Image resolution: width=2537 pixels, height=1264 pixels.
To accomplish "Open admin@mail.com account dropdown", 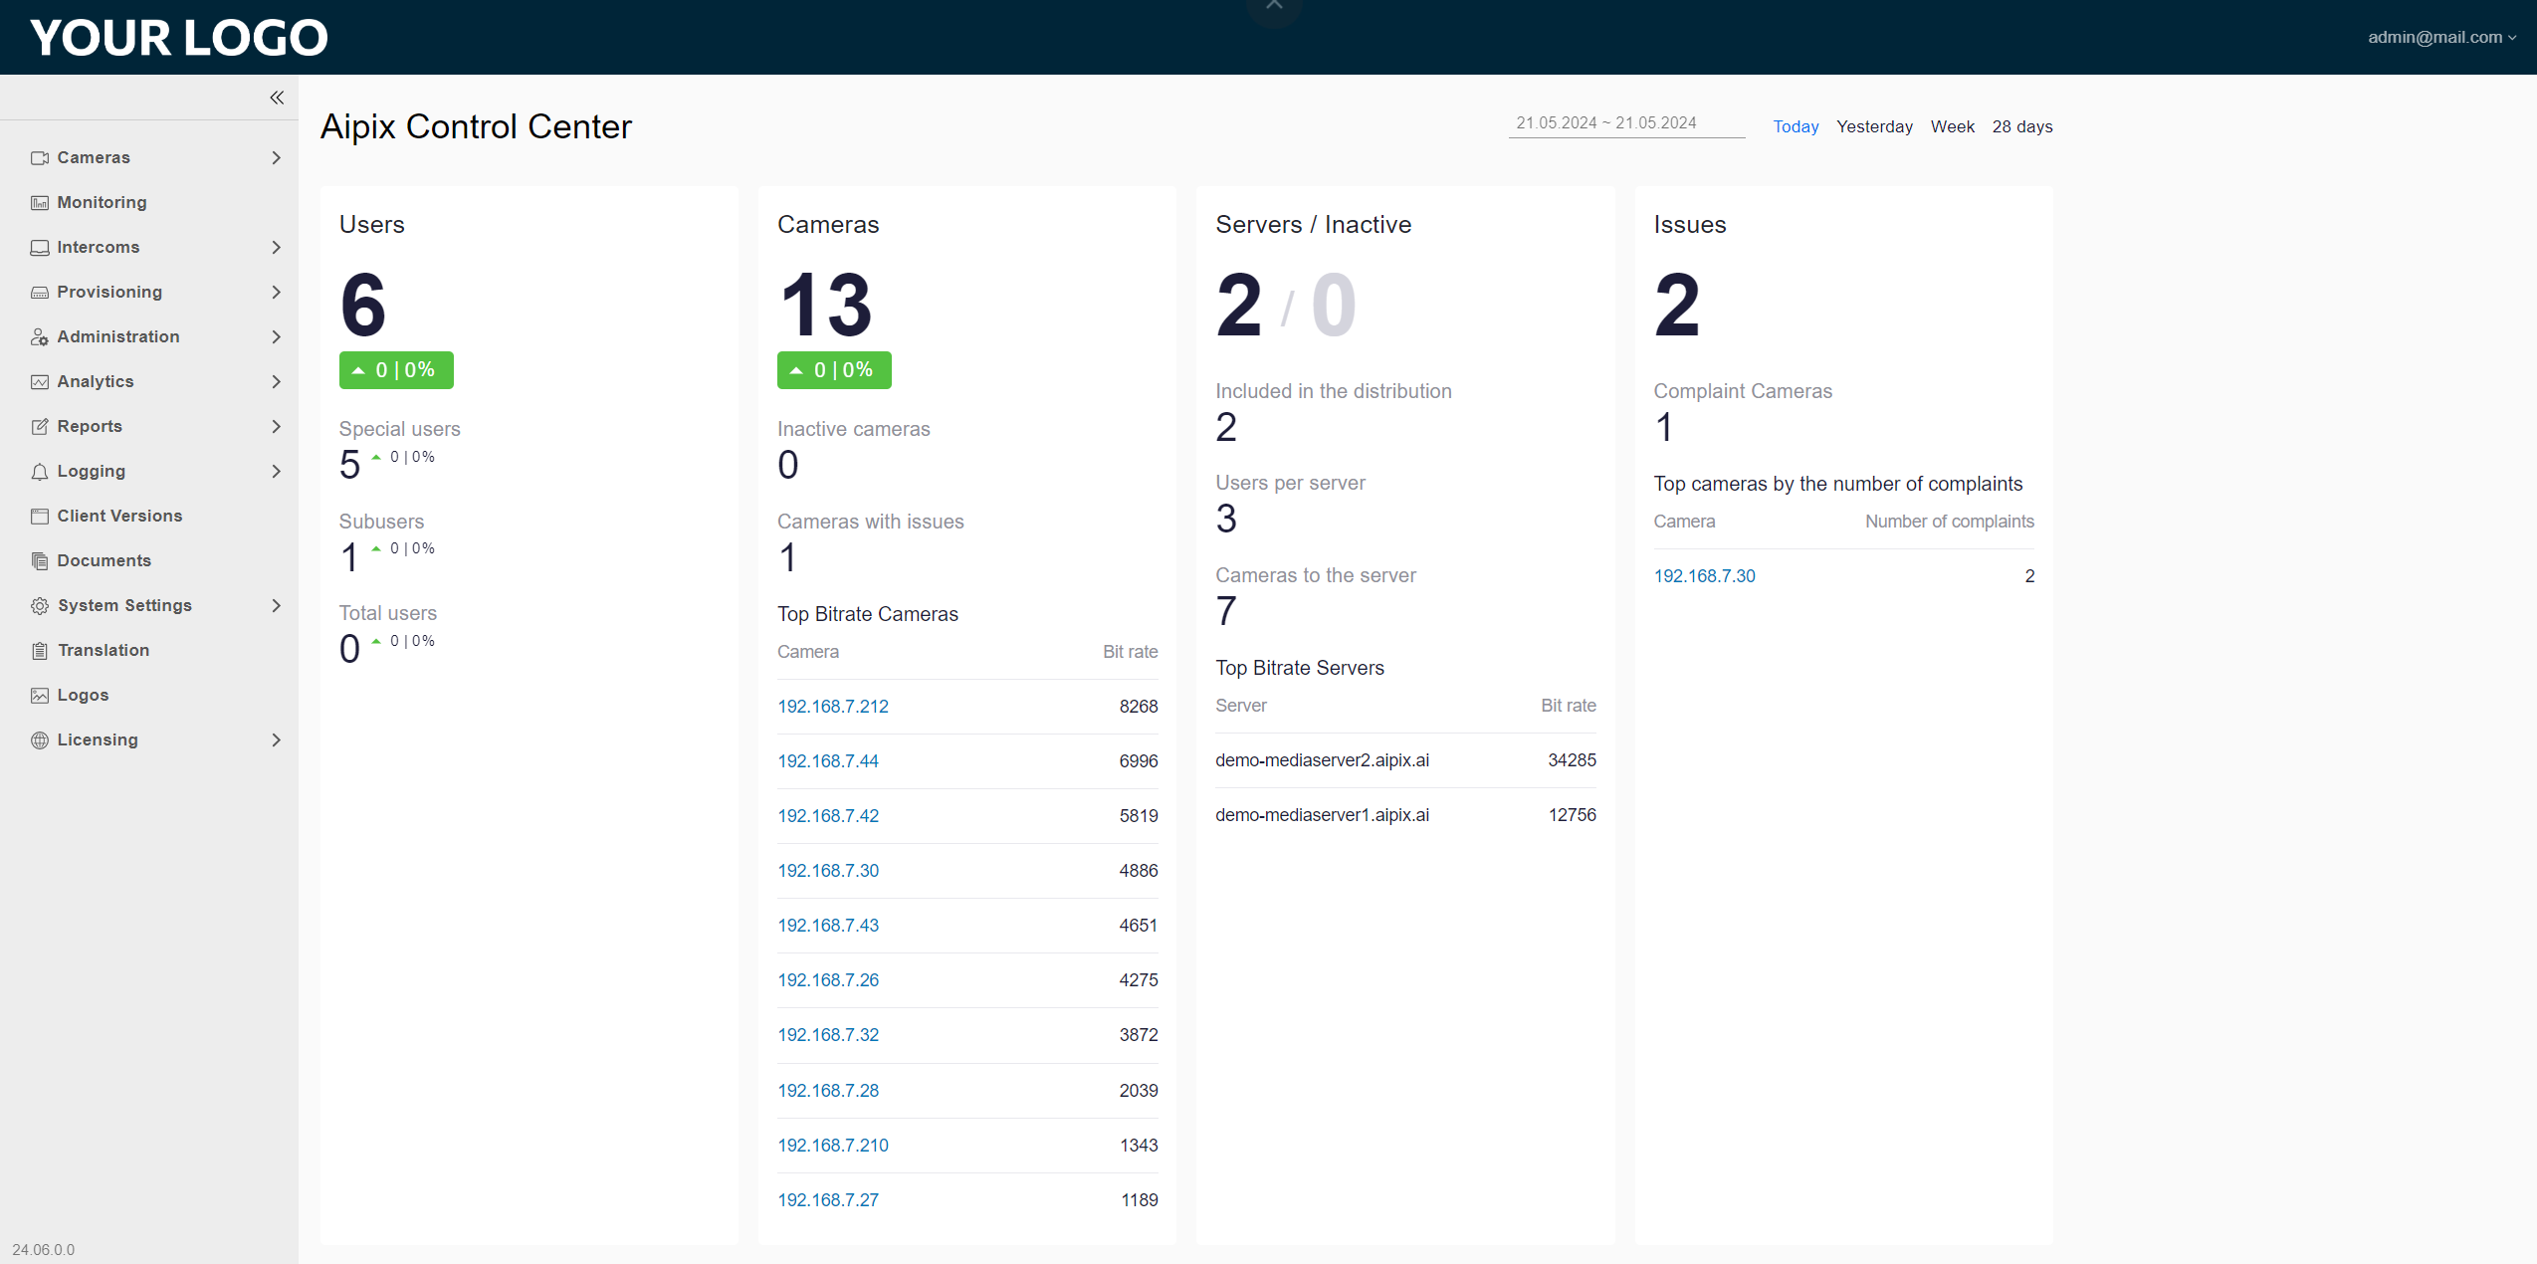I will pyautogui.click(x=2441, y=38).
